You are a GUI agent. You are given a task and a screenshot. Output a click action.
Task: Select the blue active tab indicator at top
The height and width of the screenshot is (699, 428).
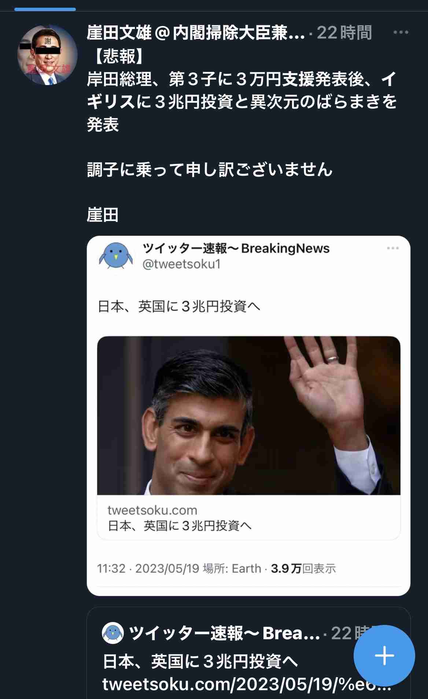click(x=45, y=9)
